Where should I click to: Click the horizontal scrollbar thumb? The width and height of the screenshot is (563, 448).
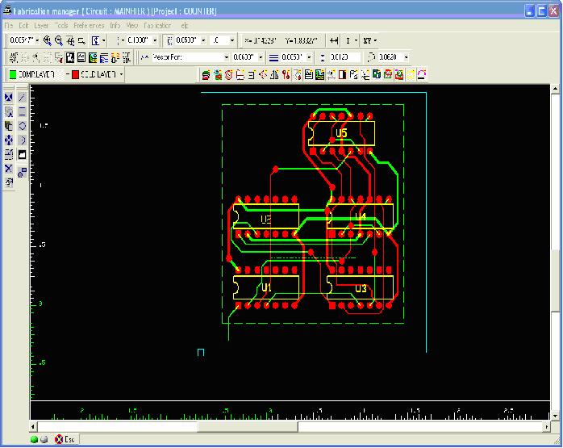tap(248, 427)
